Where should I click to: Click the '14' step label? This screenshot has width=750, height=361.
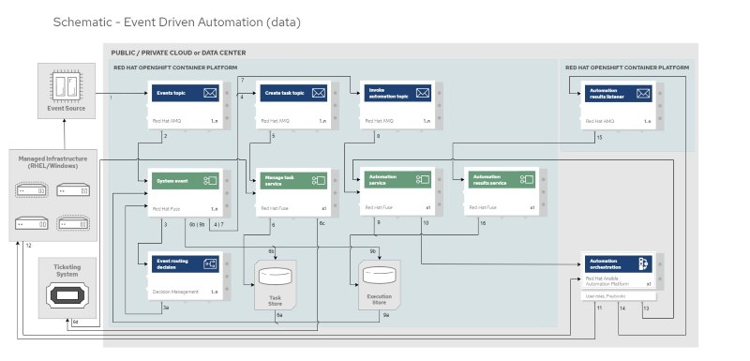pyautogui.click(x=622, y=308)
